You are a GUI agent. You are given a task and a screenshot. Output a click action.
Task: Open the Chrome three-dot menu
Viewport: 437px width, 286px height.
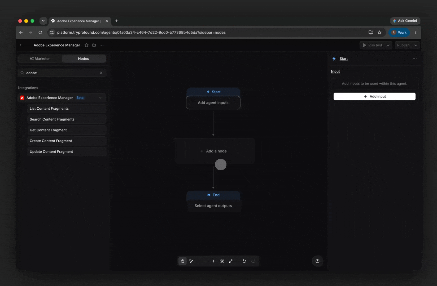416,32
